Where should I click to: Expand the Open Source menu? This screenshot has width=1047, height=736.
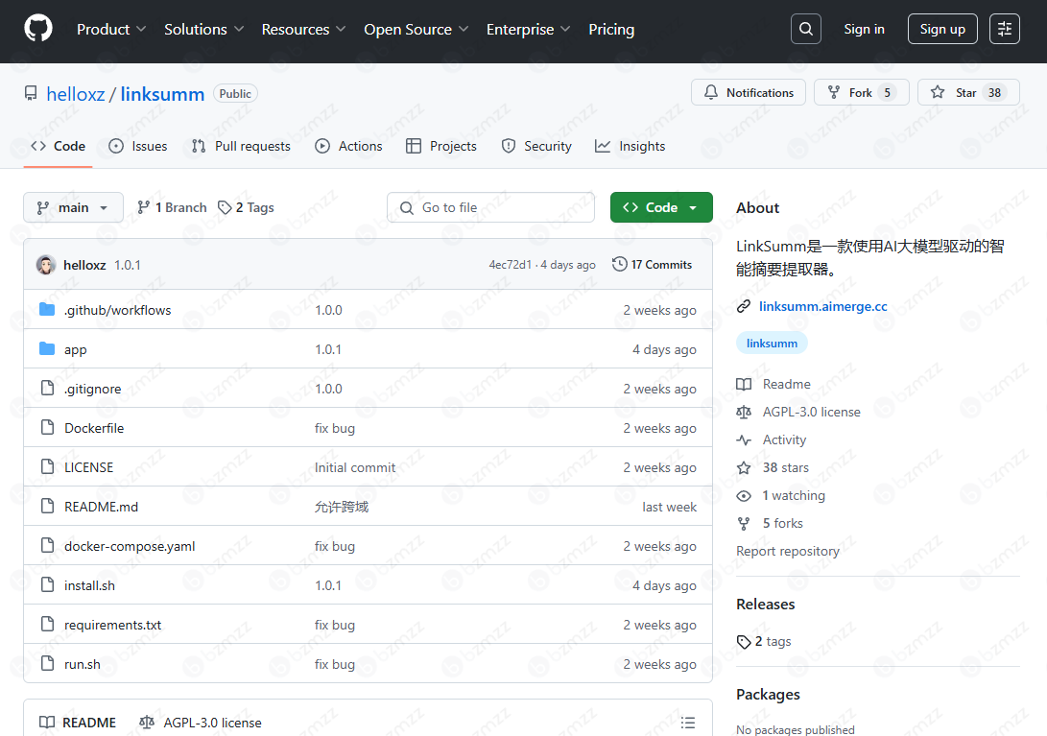point(416,30)
